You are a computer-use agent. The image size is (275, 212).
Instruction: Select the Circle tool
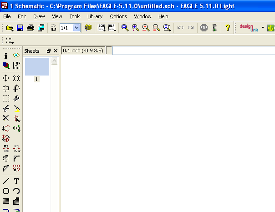coord(6,191)
